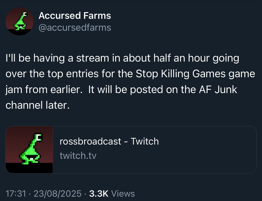This screenshot has height=201, width=262.
Task: Click the phrase "top entries"
Action: (x=59, y=74)
